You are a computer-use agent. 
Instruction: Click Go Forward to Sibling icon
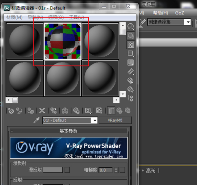coord(128,111)
